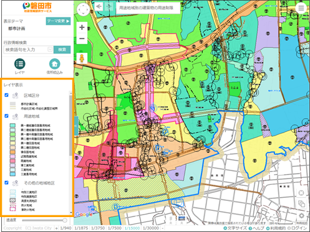Click the 検索 search button
The height and width of the screenshot is (232, 310).
[x=62, y=50]
